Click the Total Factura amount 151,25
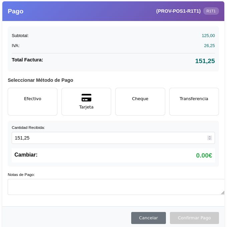228x227 pixels. [x=205, y=61]
